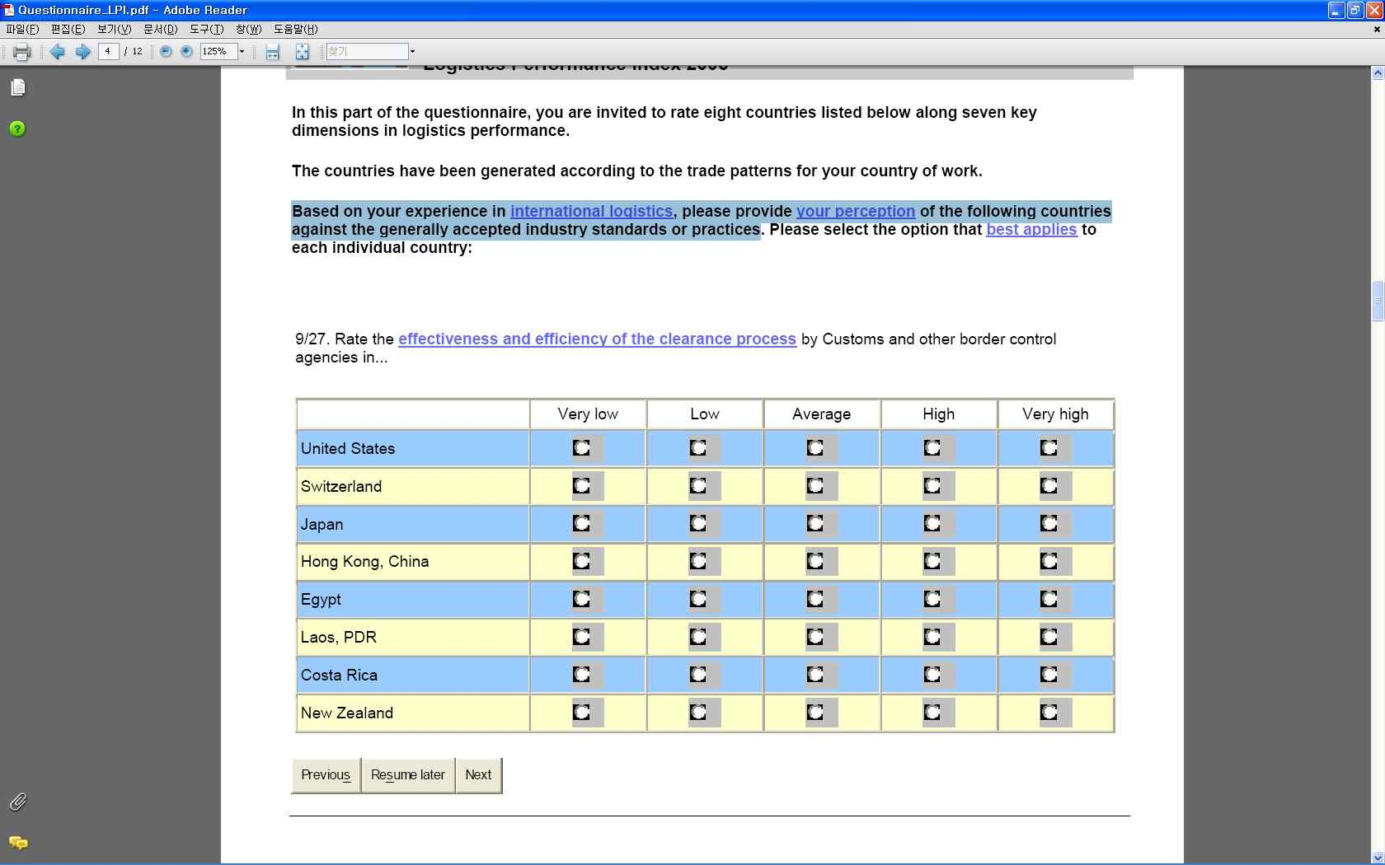Viewport: 1385px width, 865px height.
Task: Click the scrollbar up arrow
Action: (x=1378, y=73)
